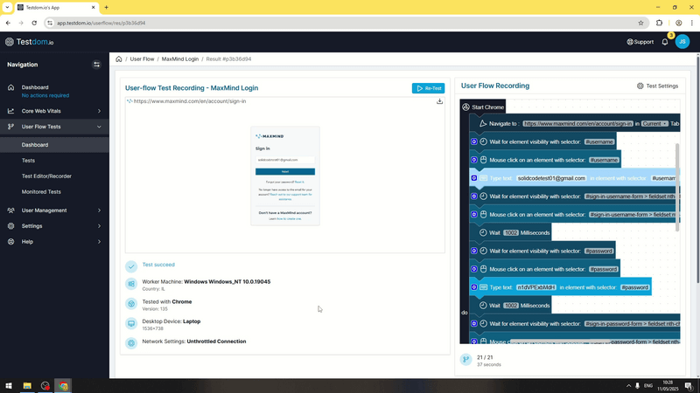This screenshot has height=393, width=700.
Task: Click the steps progress icon beside 21 / 21
Action: [465, 360]
